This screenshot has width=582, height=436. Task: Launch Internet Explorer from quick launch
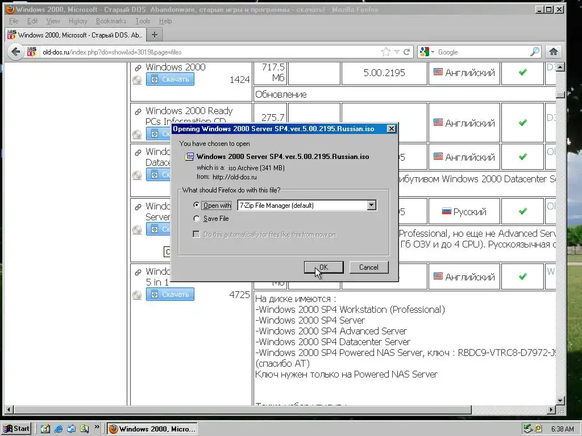59,429
